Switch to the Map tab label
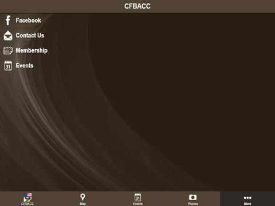This screenshot has height=206, width=275. [x=82, y=204]
